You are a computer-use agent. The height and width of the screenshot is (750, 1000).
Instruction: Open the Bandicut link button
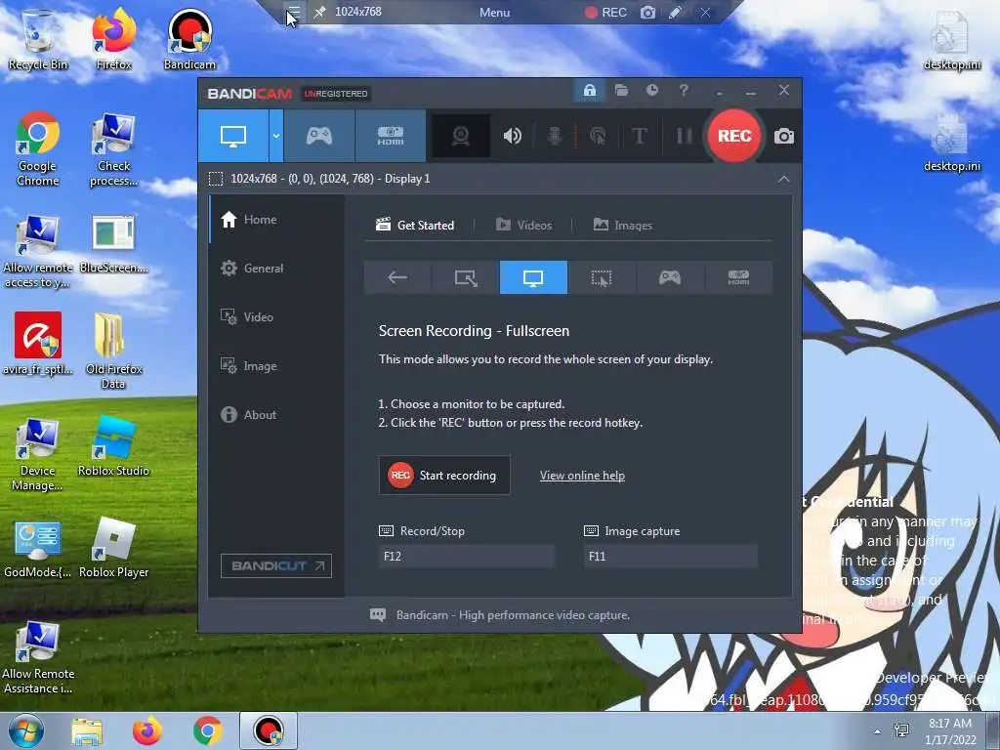click(x=276, y=565)
